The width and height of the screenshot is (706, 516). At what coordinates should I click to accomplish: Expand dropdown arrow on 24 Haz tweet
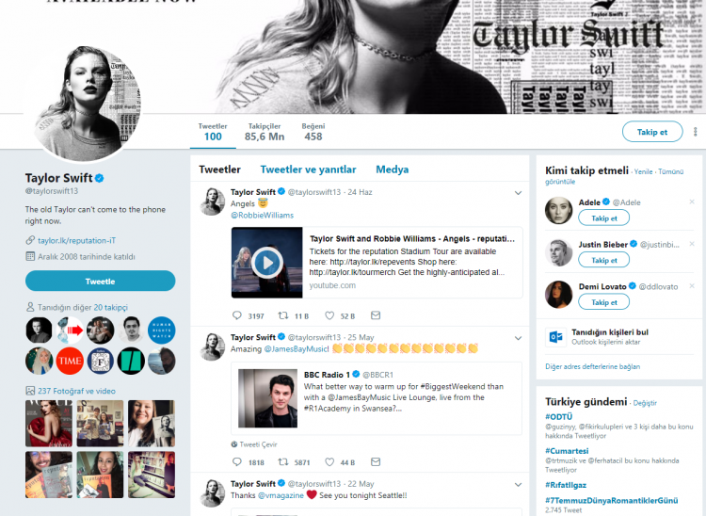tap(518, 193)
